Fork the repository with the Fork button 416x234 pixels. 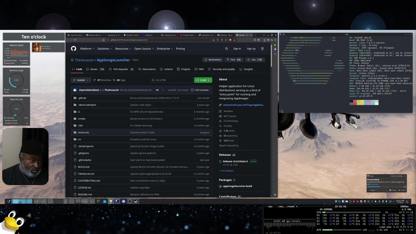[x=234, y=60]
